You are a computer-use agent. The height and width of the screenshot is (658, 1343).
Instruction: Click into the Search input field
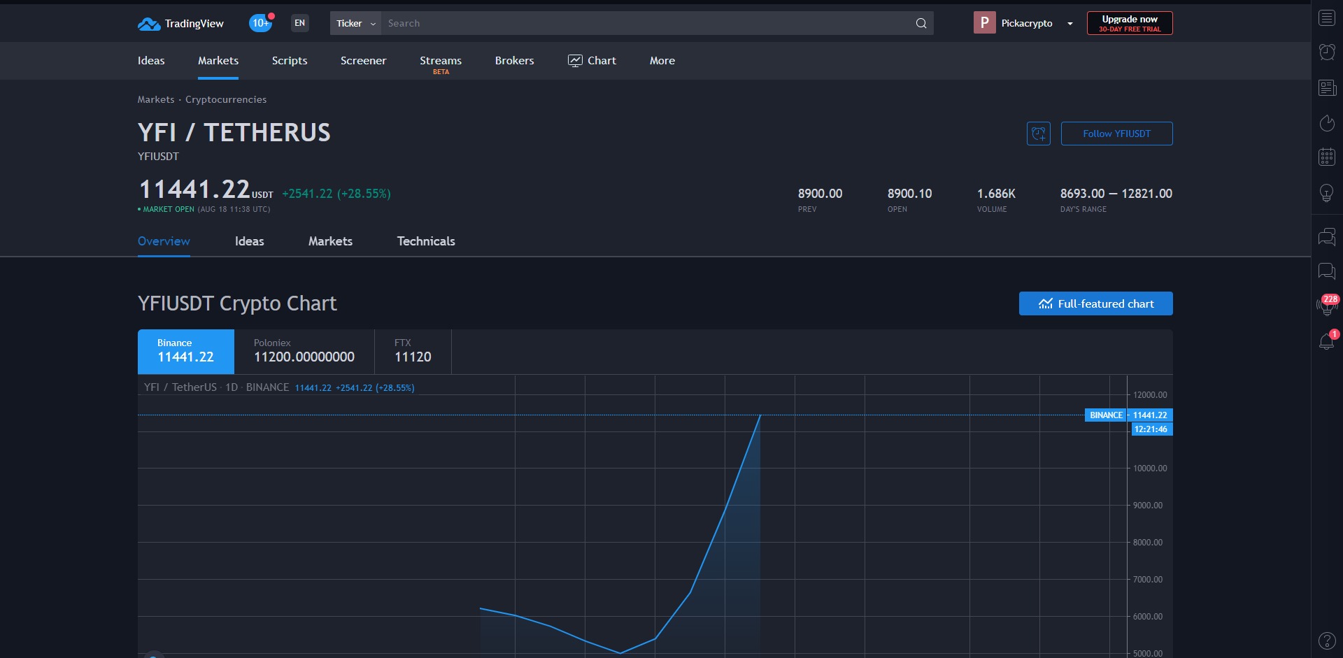[647, 23]
